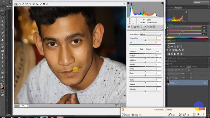210x118 pixels.
Task: Mute the recorder speaker icon
Action: click(x=199, y=114)
